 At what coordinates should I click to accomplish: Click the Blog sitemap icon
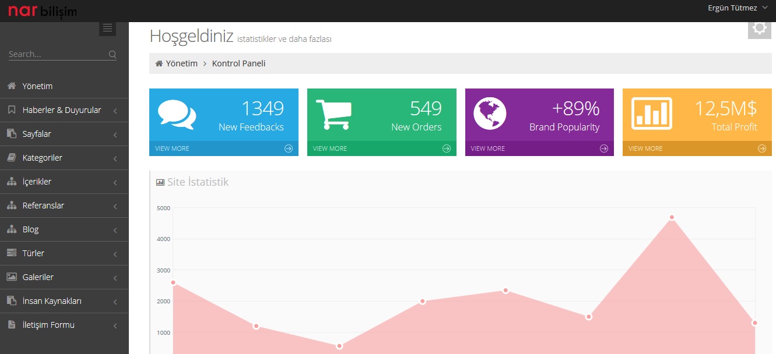click(11, 229)
